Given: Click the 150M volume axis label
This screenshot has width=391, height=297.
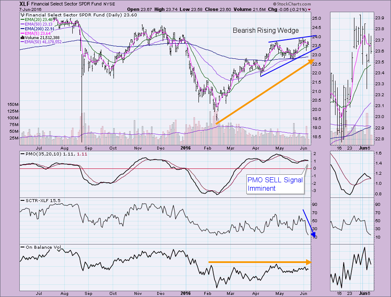Looking at the screenshot, I should pos(13,105).
